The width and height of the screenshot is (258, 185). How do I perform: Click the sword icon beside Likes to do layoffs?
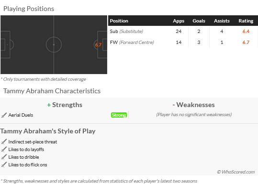tap(4, 149)
